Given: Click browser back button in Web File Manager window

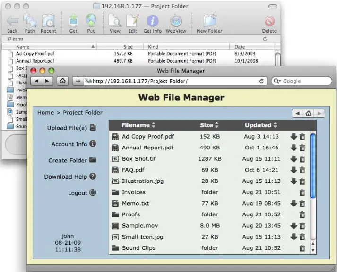Looking at the screenshot, I should pyautogui.click(x=36, y=81).
